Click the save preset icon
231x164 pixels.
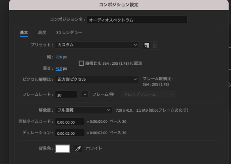coord(147,45)
